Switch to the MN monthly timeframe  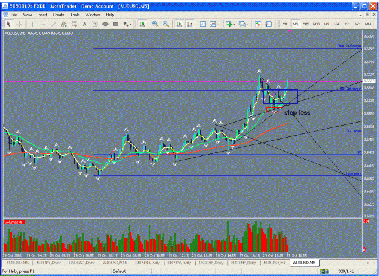coord(368,24)
